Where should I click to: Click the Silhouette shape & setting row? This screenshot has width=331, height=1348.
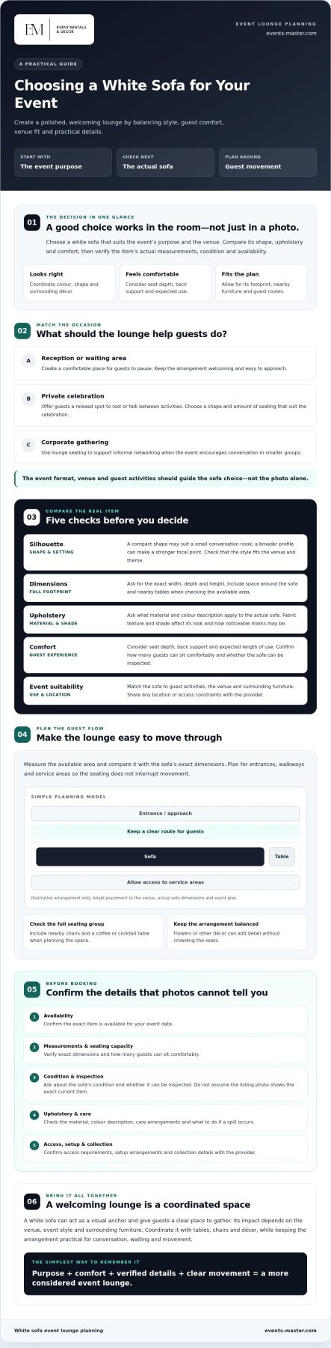(x=165, y=552)
